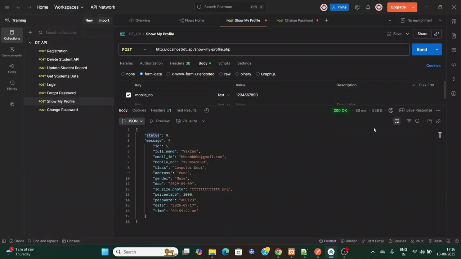461x259 pixels.
Task: Open the POST method dropdown
Action: click(135, 50)
